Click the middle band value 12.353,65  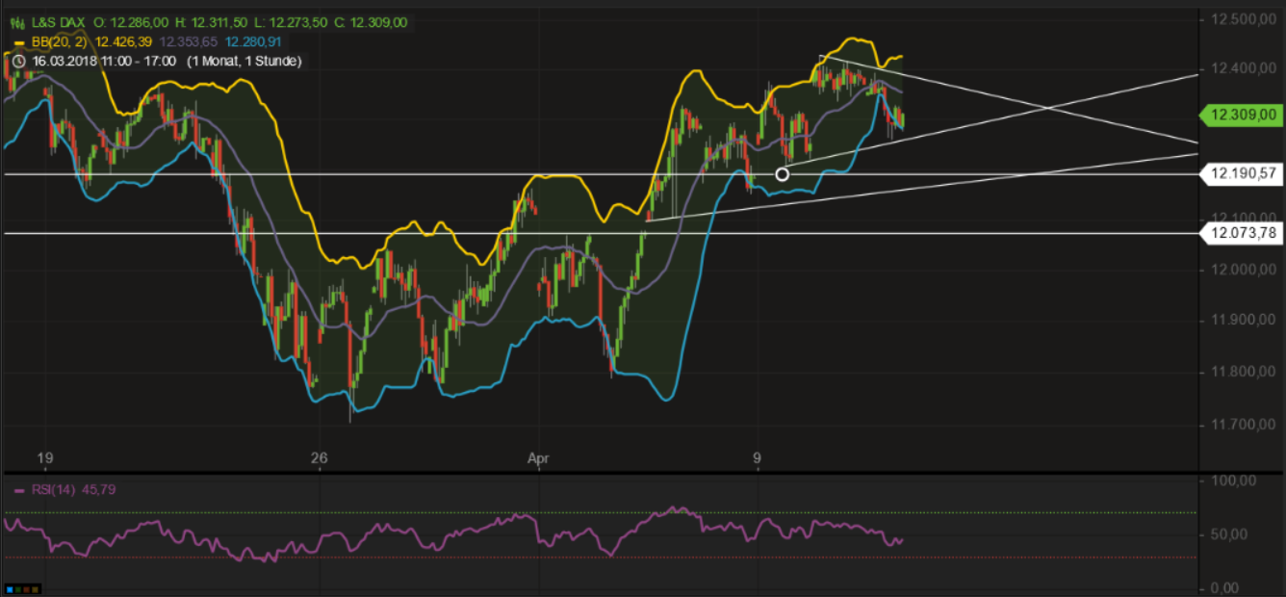[x=188, y=41]
